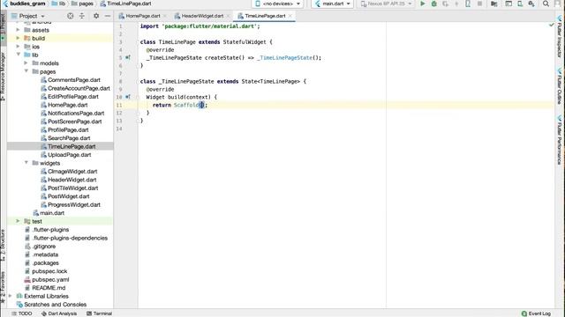This screenshot has width=565, height=317.
Task: Hide the Project panel with minus icon
Action: click(108, 16)
